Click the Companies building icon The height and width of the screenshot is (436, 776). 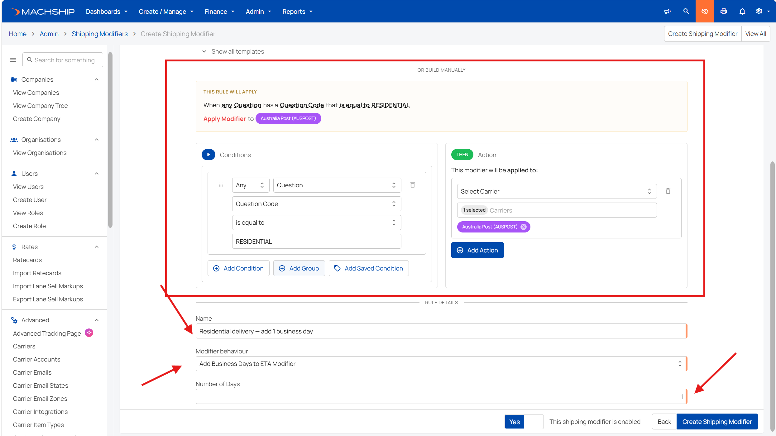pos(14,79)
